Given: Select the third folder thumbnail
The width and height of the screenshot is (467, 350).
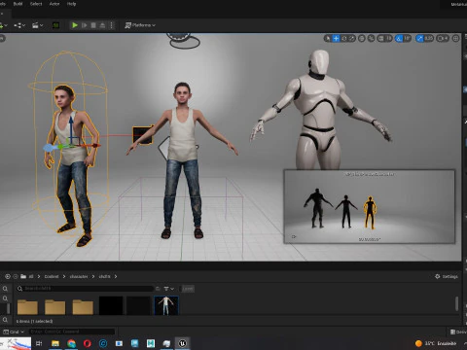Looking at the screenshot, I should [x=83, y=306].
